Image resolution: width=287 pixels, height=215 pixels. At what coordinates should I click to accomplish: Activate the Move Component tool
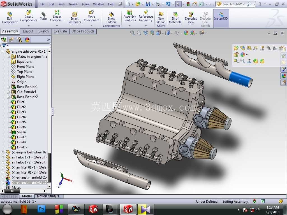pyautogui.click(x=92, y=16)
